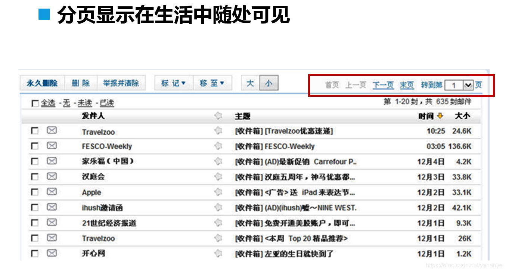Sort by 发件人 column header
506x272 pixels.
click(x=93, y=116)
